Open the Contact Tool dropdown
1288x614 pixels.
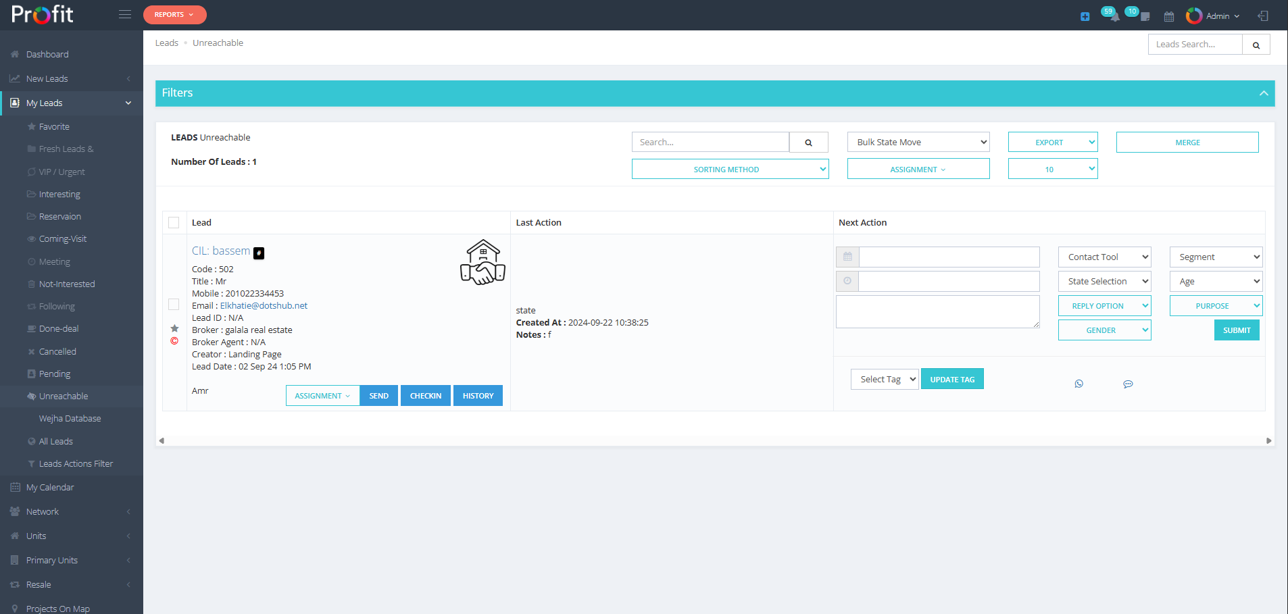point(1104,257)
